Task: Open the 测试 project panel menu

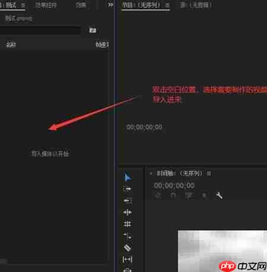Action: (x=23, y=5)
